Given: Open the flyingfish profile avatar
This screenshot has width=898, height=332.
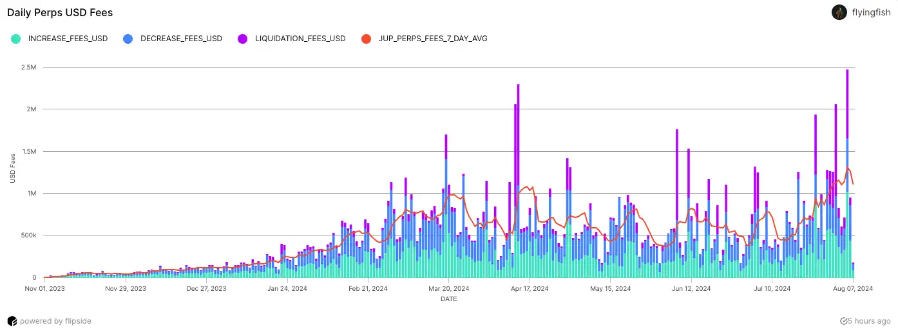Looking at the screenshot, I should (839, 12).
